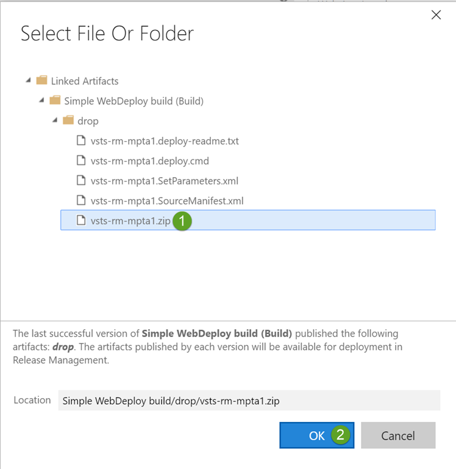
Task: Select vsts-rm-mpta1.deploy.cmd file name
Action: [150, 161]
